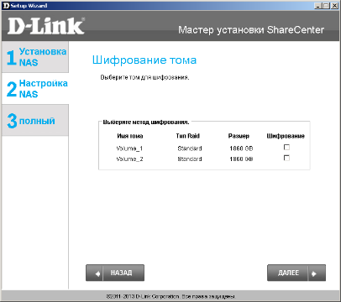This screenshot has width=341, height=302.
Task: Open step 2 Настройка NAS tab
Action: pos(35,89)
